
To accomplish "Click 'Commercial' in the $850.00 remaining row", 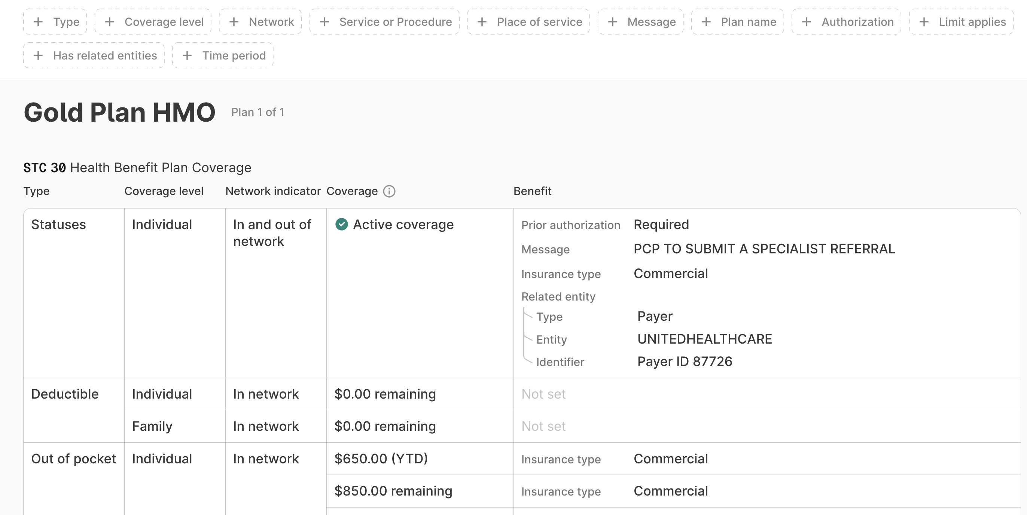I will point(671,491).
